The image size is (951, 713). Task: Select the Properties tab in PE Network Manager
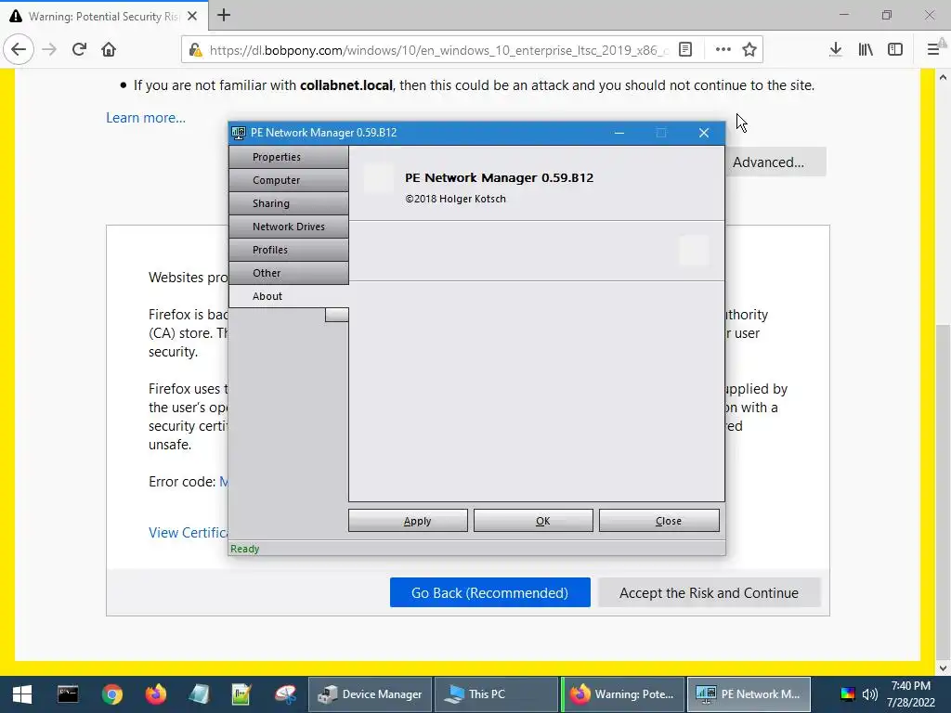(x=289, y=157)
